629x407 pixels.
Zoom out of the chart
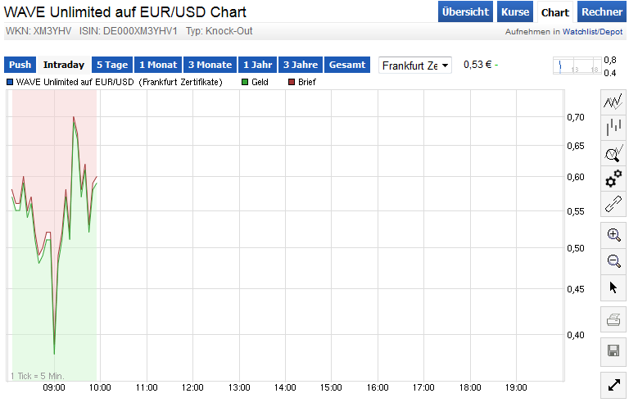[x=613, y=261]
